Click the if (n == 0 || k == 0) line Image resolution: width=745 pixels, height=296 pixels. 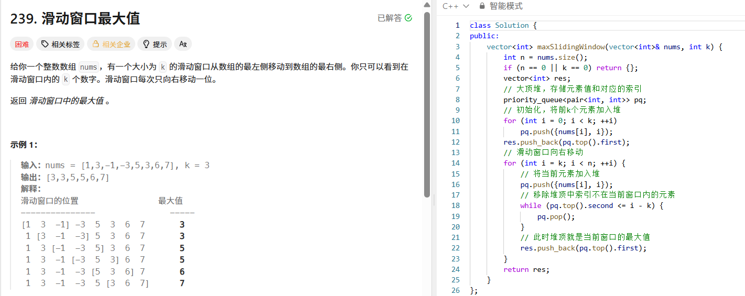[x=570, y=68]
